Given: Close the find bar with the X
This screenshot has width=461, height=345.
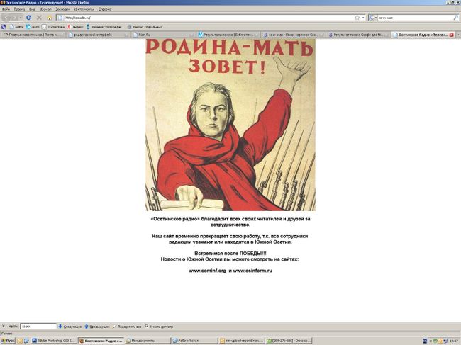Looking at the screenshot, I should pyautogui.click(x=4, y=326).
